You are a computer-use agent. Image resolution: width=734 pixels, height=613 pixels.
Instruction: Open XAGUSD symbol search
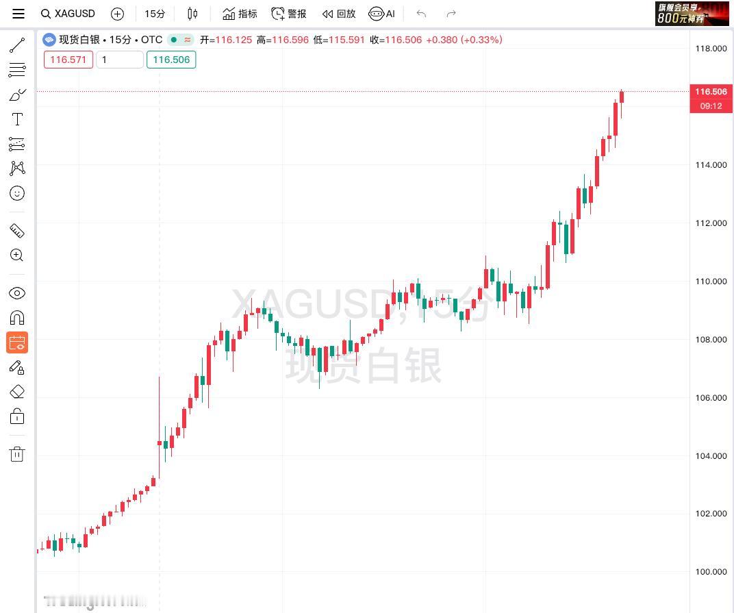pos(68,14)
